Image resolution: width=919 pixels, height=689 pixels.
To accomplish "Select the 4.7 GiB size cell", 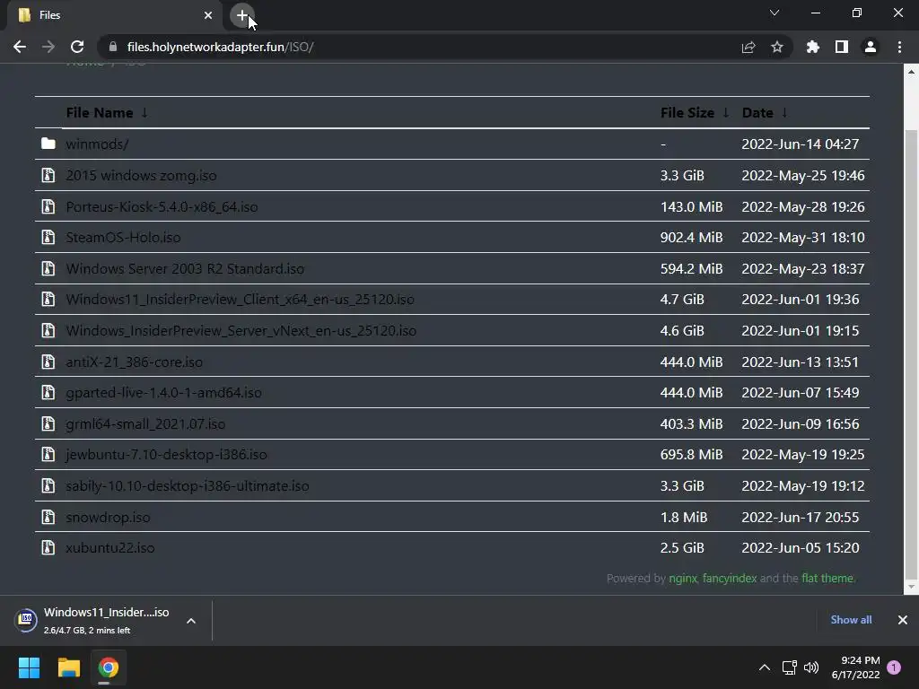I will point(682,300).
